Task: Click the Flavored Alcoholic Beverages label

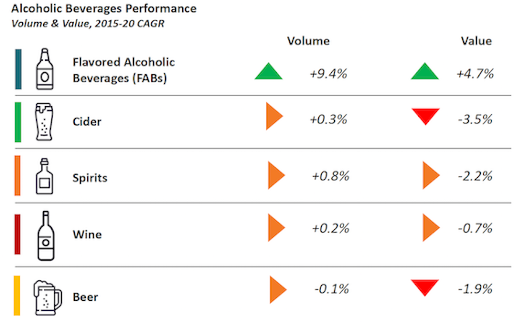Action: [123, 70]
